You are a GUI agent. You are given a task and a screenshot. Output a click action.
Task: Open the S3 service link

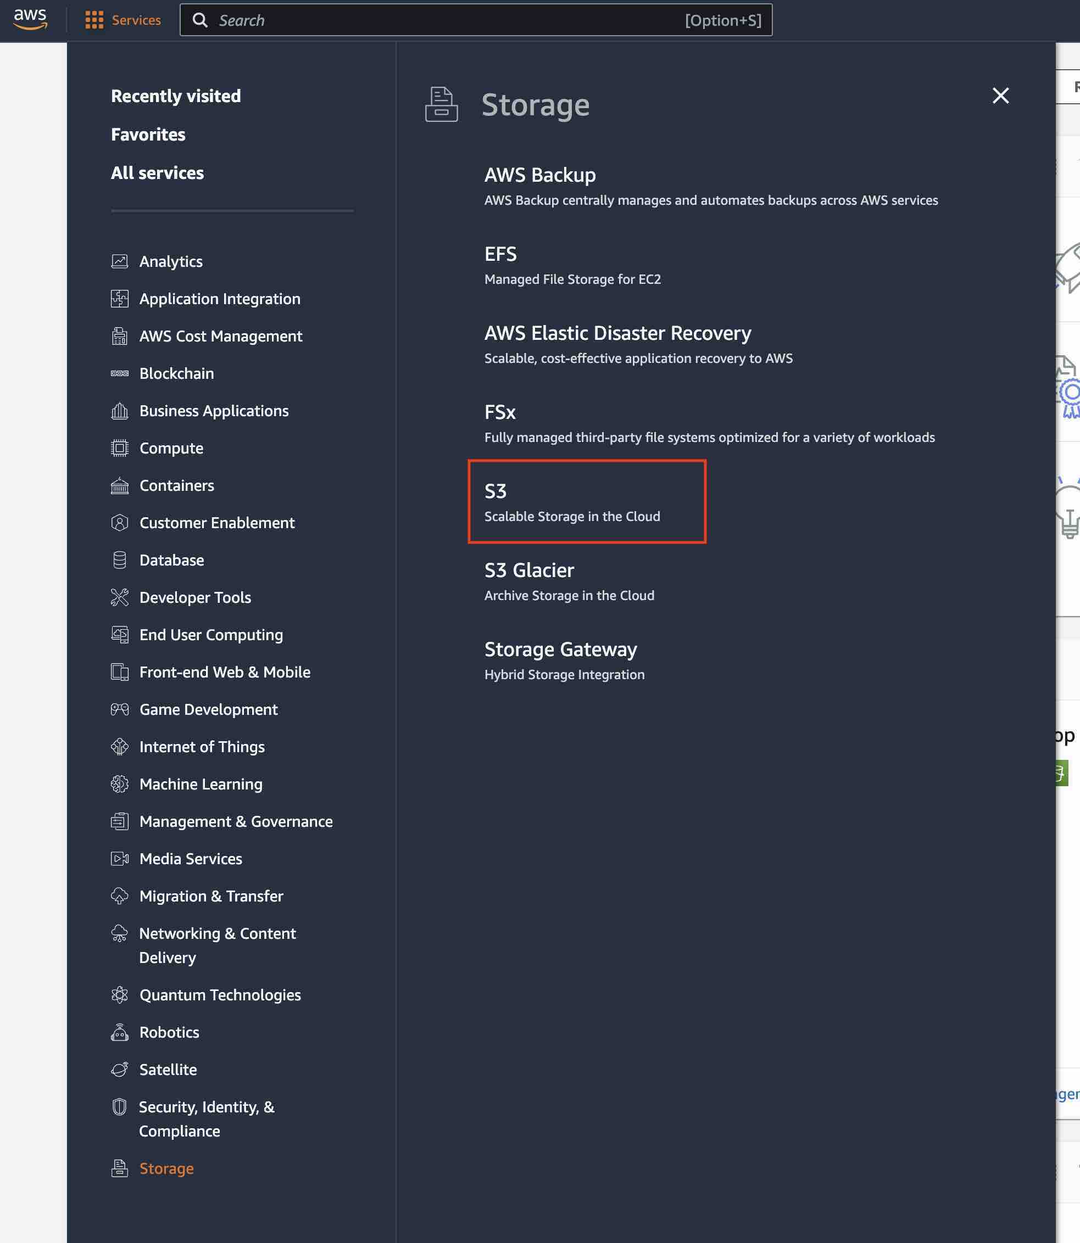(x=496, y=491)
